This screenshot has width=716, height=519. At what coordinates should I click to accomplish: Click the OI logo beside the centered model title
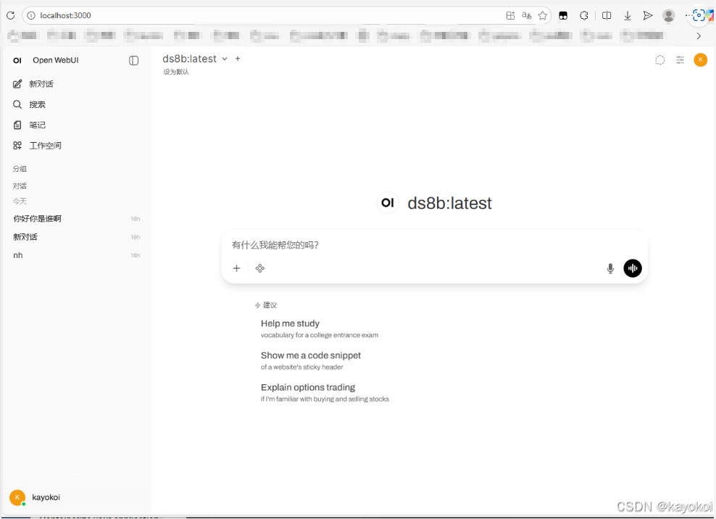pos(388,203)
